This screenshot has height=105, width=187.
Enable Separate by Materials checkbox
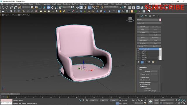144,89
